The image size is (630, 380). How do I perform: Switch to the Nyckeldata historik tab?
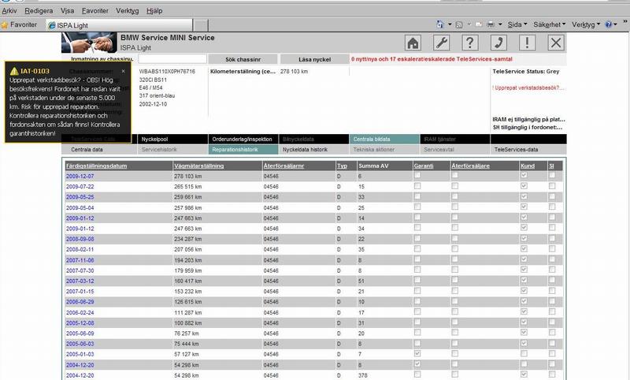(x=313, y=149)
